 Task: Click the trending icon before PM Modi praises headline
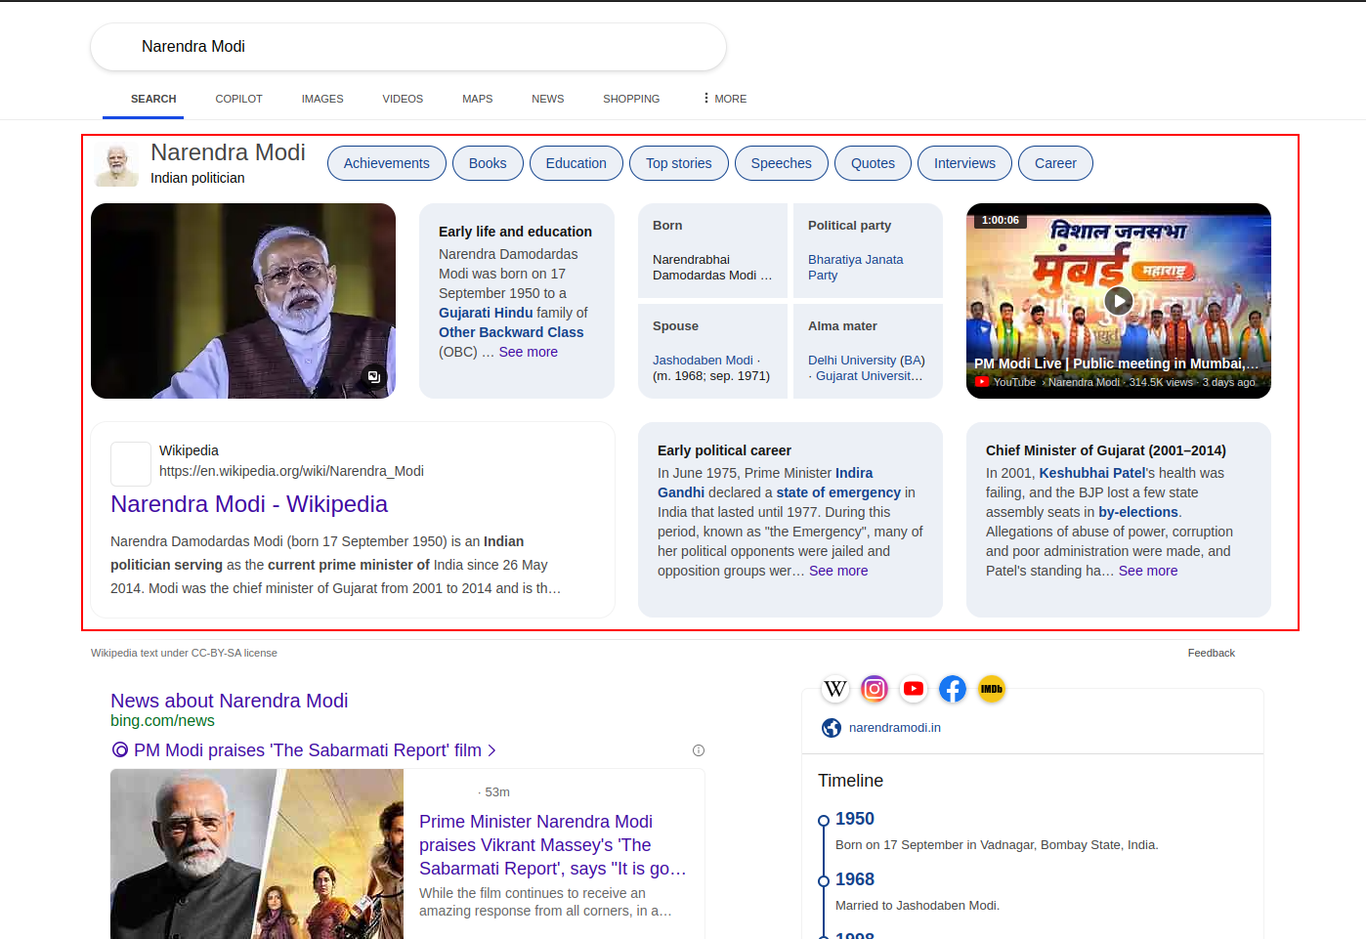[120, 749]
